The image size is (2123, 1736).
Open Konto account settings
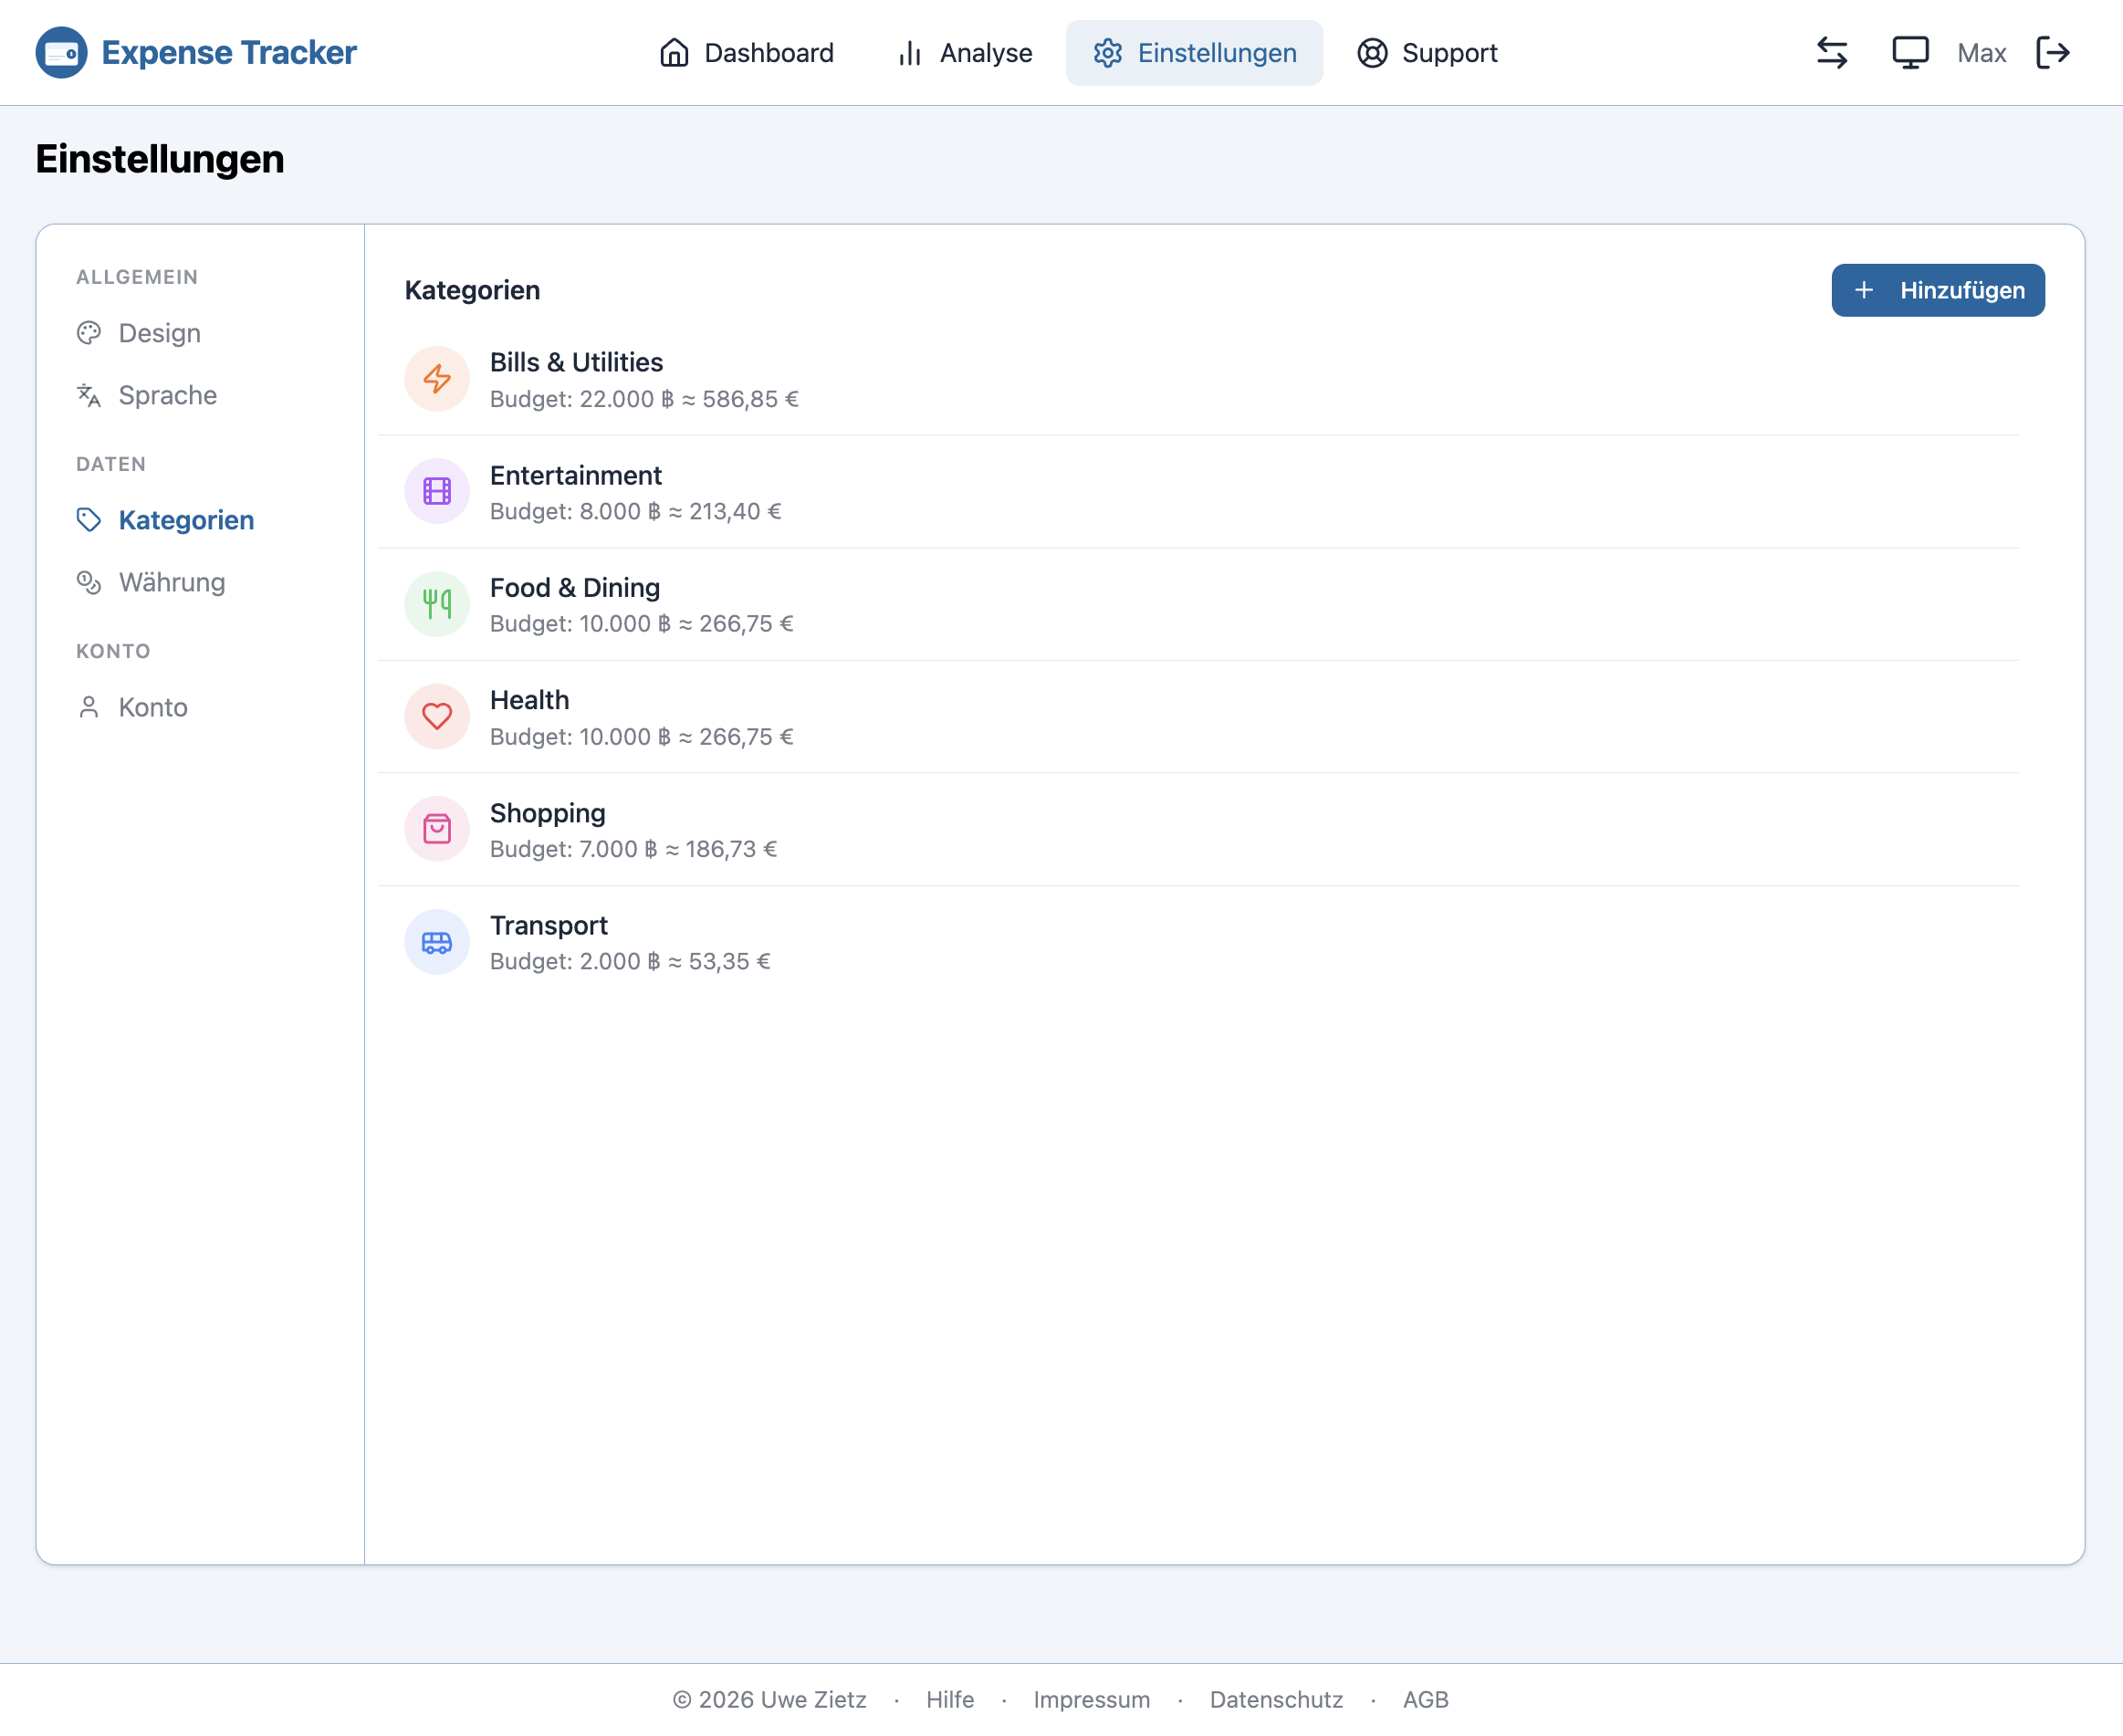click(152, 707)
